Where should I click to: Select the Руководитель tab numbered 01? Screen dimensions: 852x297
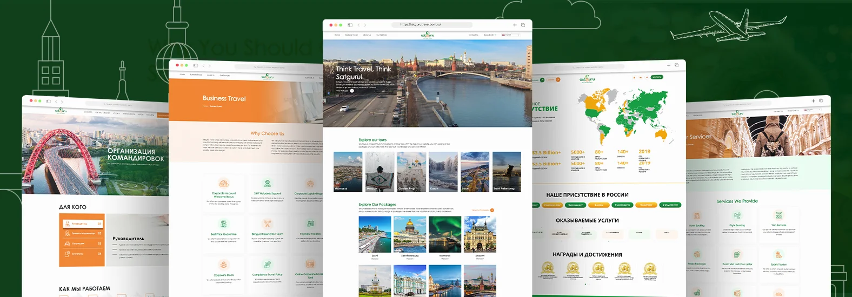(x=82, y=223)
